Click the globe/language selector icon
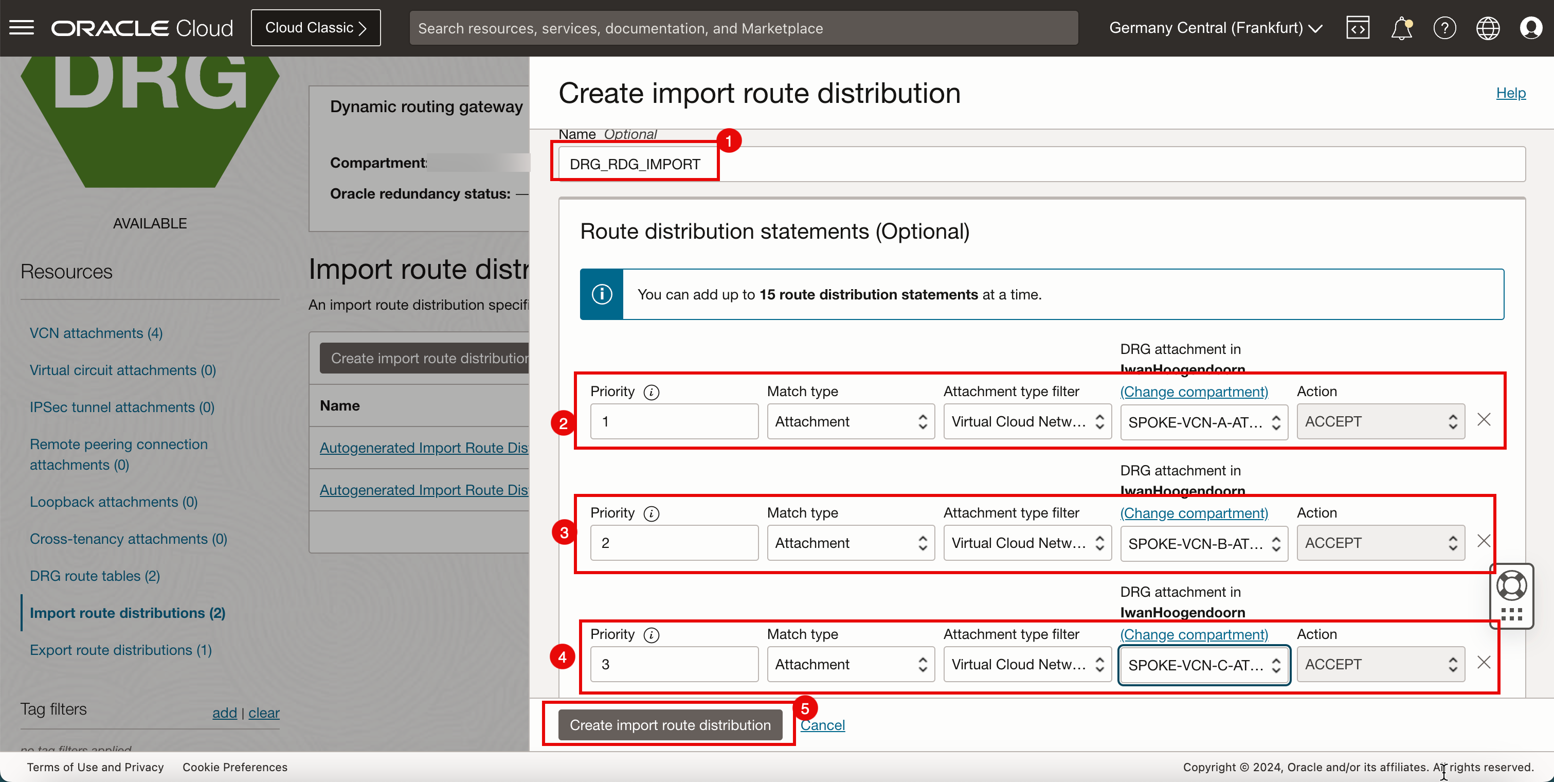Image resolution: width=1554 pixels, height=782 pixels. click(1488, 27)
